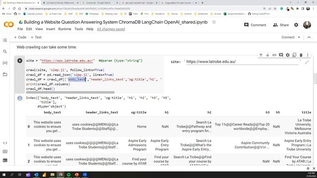Open the File menu
The width and height of the screenshot is (317, 178).
(x=20, y=29)
